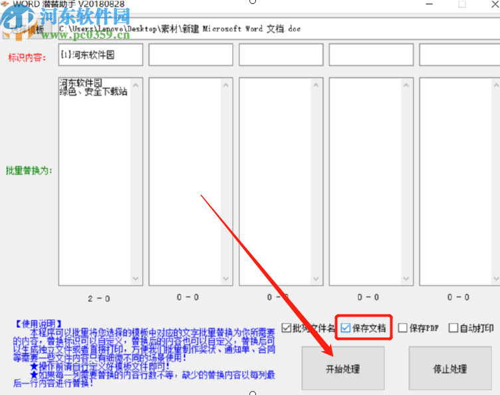Click scroll-down arrow of third replacement list
This screenshot has width=500, height=395.
coord(316,279)
